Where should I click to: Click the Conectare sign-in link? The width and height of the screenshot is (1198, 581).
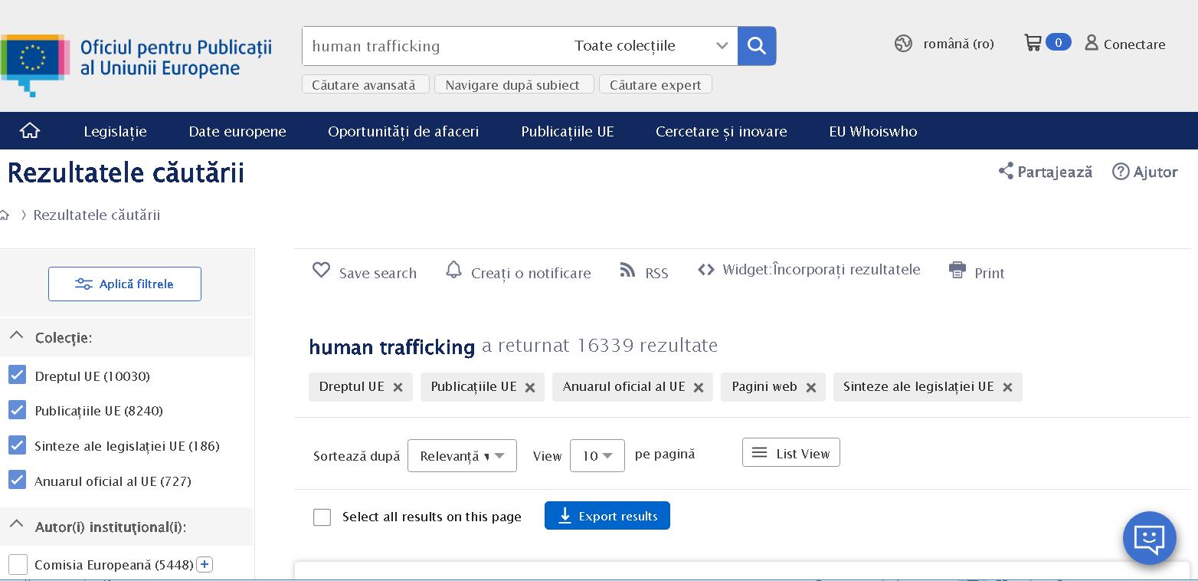click(1134, 44)
